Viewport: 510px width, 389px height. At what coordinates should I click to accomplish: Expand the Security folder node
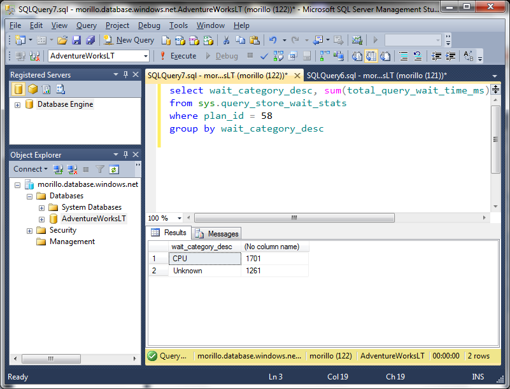point(29,231)
